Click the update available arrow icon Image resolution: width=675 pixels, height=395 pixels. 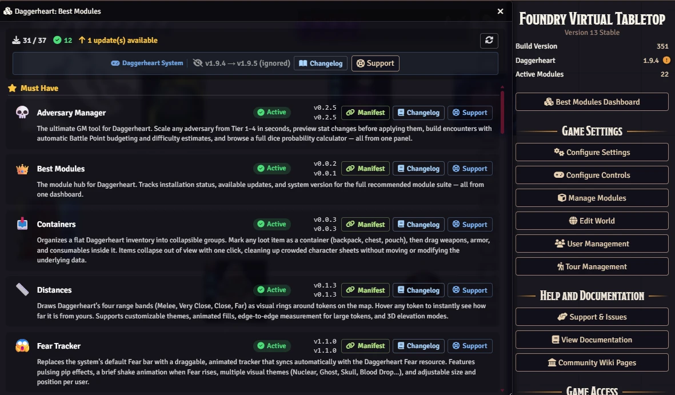point(82,40)
